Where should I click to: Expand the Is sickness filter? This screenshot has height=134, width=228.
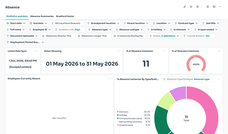pos(180,30)
